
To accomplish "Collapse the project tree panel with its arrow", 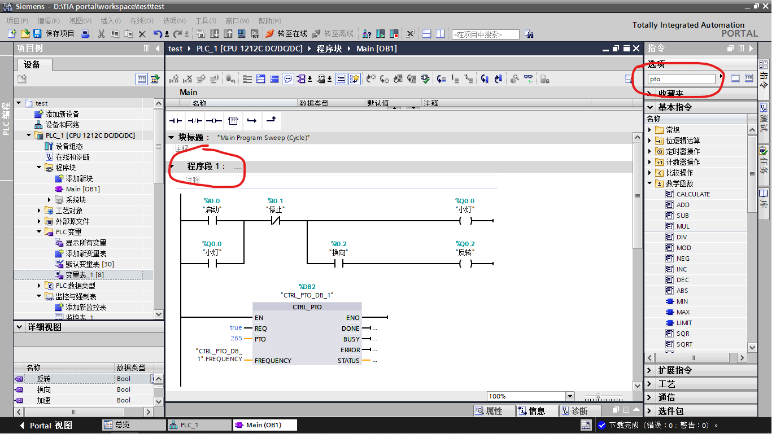I will 158,49.
